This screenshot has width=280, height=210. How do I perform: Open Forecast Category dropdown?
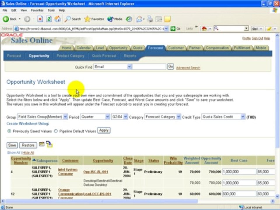(178, 117)
